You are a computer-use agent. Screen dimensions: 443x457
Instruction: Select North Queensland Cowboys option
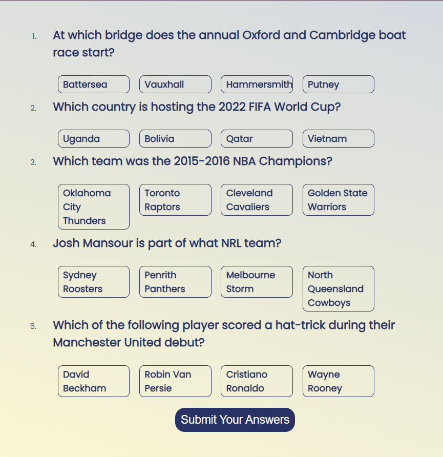[x=338, y=288]
